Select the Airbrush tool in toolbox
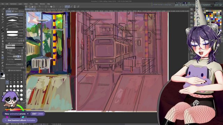Viewport: 223px width, 125px height. pyautogui.click(x=2, y=39)
